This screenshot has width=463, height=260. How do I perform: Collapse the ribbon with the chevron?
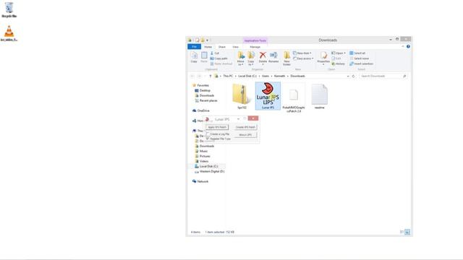click(403, 46)
